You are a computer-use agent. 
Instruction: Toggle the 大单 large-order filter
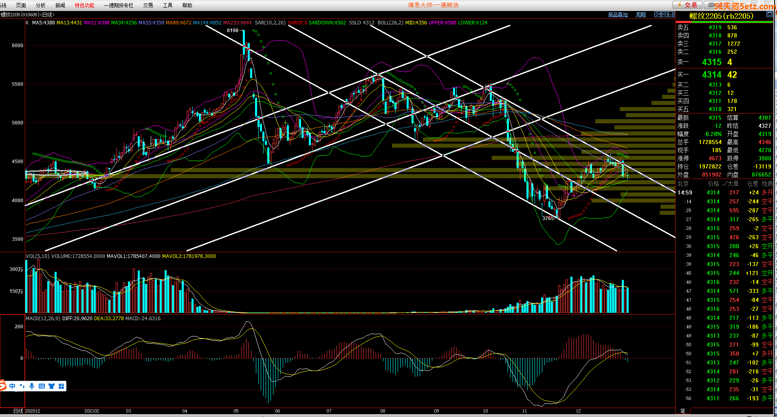tap(731, 183)
